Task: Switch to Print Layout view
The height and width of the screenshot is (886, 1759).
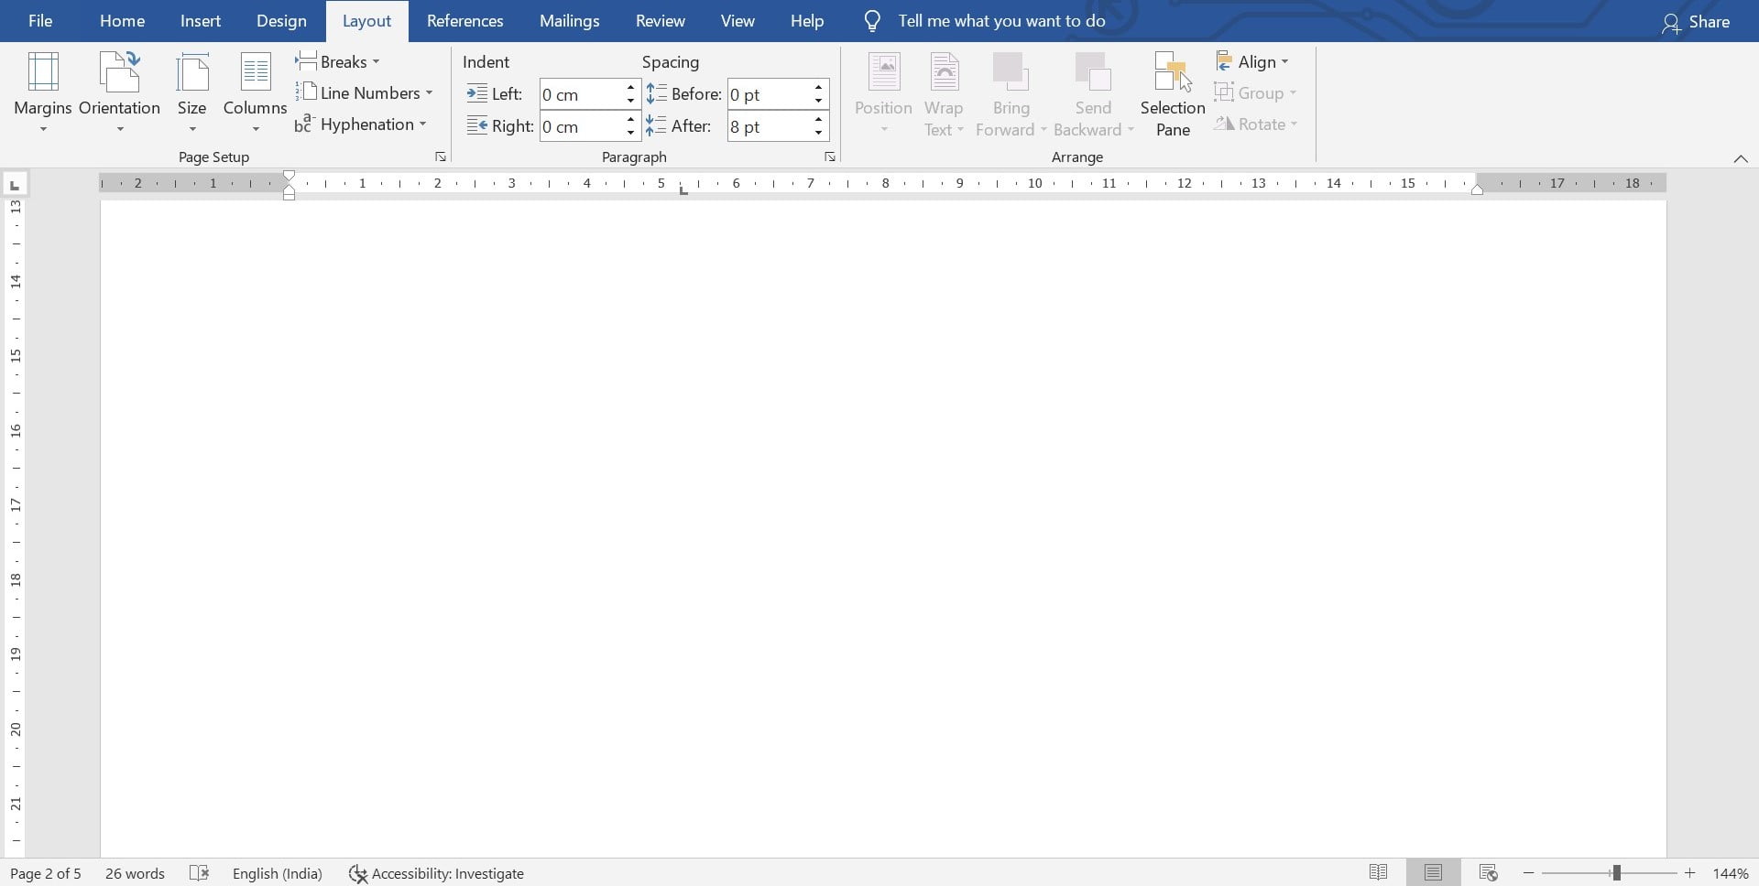Action: click(1433, 873)
